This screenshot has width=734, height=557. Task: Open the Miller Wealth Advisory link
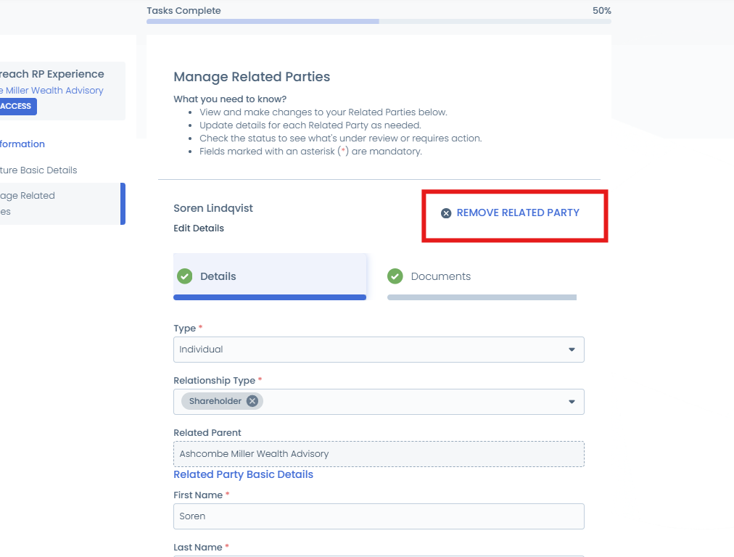[51, 91]
